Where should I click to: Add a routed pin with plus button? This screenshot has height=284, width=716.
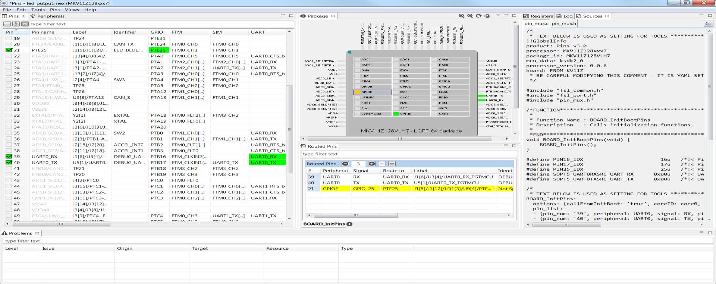coord(371,164)
